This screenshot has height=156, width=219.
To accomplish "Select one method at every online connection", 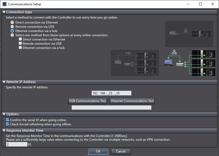I will pos(12,35).
